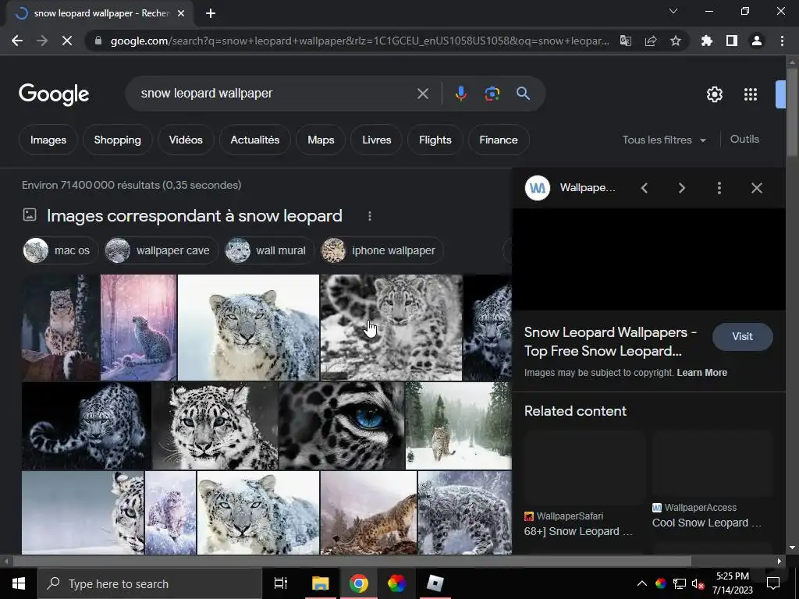Search by image with Google Lens
Image resolution: width=799 pixels, height=599 pixels.
(492, 94)
